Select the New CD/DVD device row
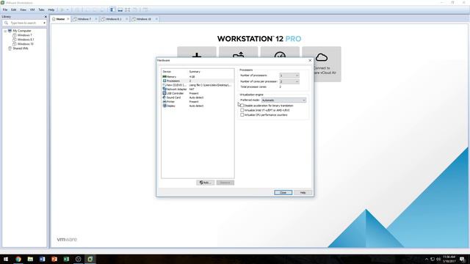The height and width of the screenshot is (264, 470). point(198,85)
